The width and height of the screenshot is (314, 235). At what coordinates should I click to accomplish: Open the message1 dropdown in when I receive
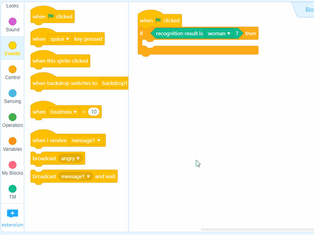point(86,140)
